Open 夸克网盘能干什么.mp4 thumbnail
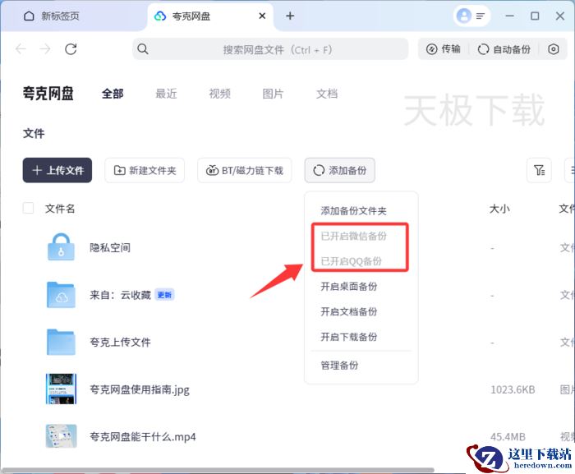 pos(62,436)
